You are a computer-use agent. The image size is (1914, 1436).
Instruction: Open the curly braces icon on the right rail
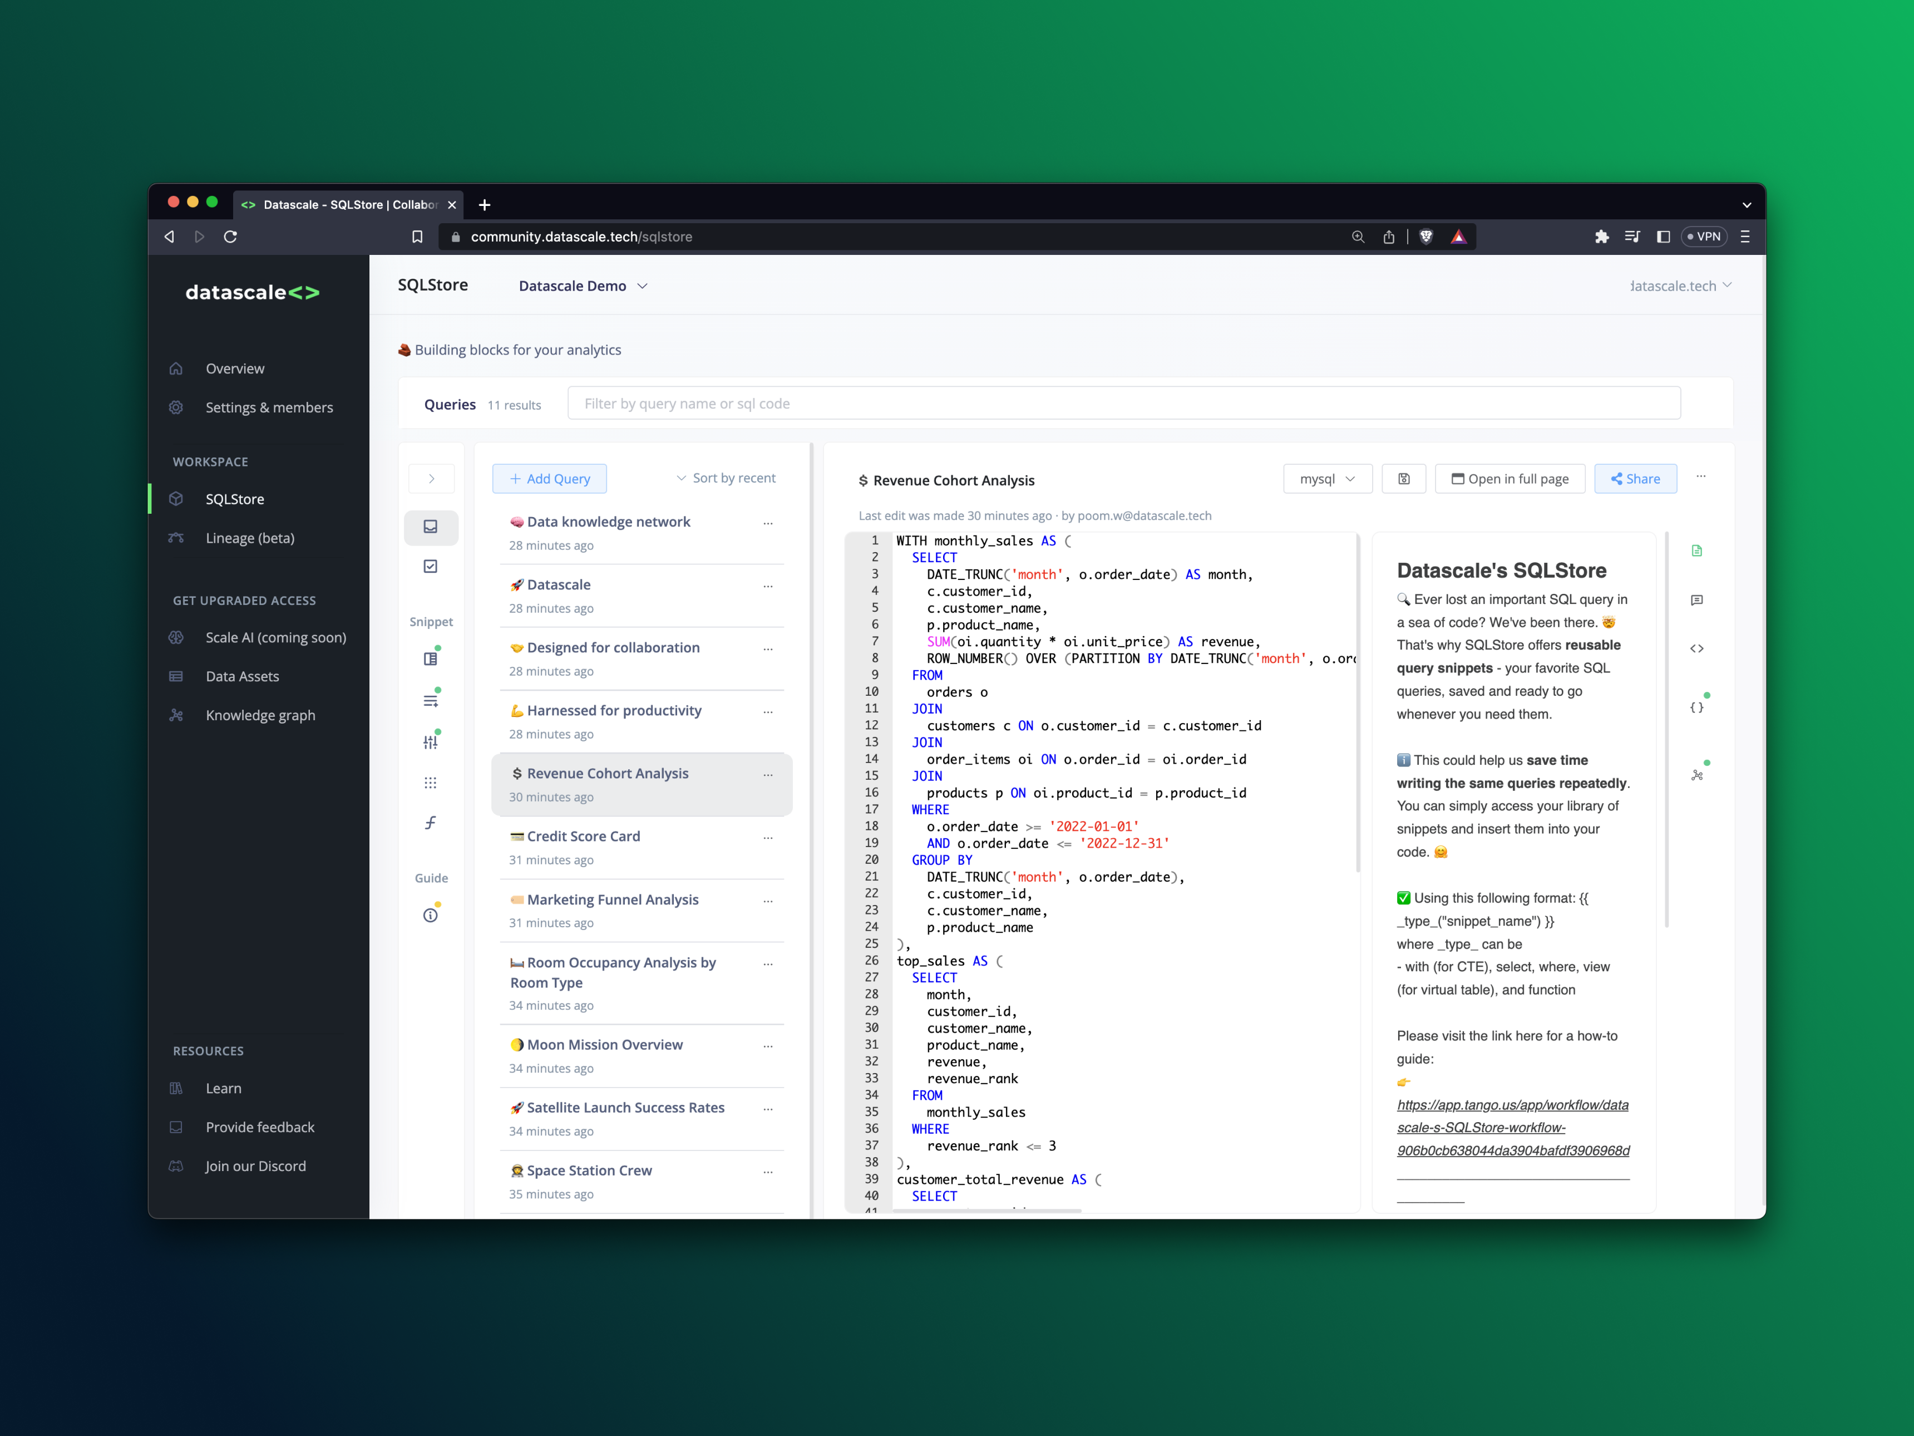pyautogui.click(x=1697, y=706)
